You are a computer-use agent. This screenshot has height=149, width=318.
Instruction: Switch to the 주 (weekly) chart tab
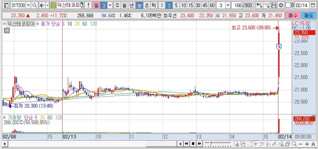pyautogui.click(x=117, y=5)
